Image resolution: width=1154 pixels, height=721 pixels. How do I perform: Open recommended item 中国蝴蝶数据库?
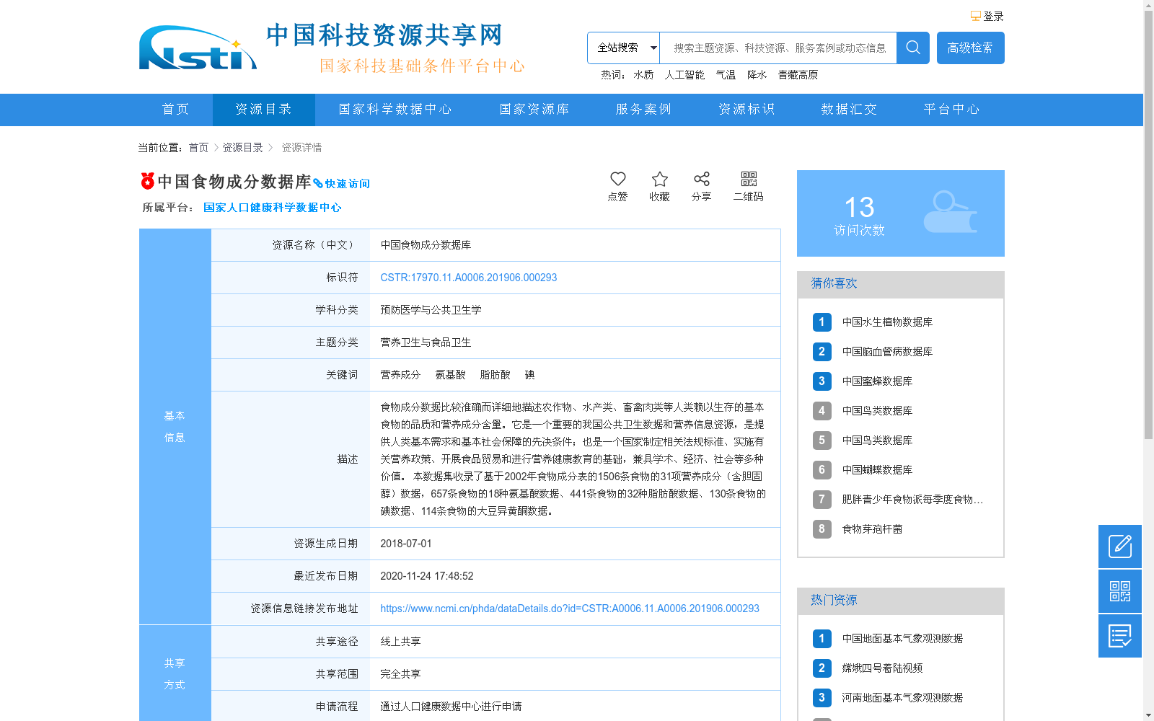877,470
